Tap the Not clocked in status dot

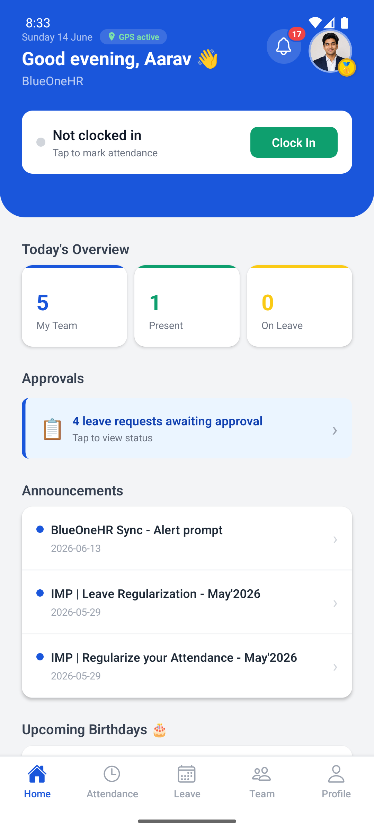41,142
